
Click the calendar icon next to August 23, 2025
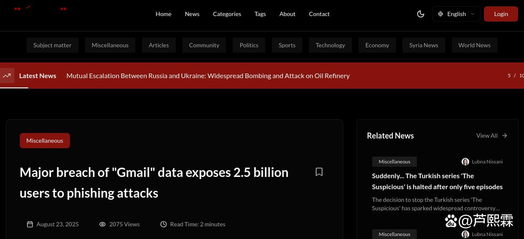[30, 224]
